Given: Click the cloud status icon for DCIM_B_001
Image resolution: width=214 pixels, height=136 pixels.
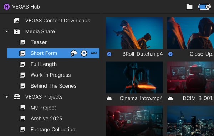Looking at the screenshot, I should [x=170, y=98].
